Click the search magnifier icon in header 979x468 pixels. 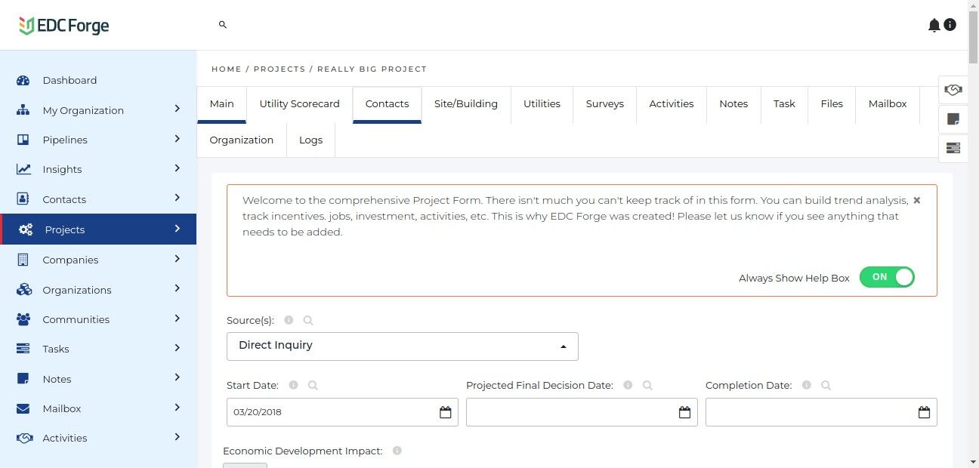[x=223, y=25]
